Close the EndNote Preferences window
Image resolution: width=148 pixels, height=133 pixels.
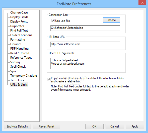pyautogui.click(x=142, y=3)
